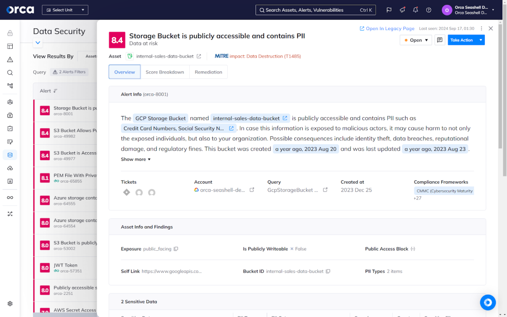Click the 2 Alerts Filters chip
The height and width of the screenshot is (317, 507).
coord(69,72)
